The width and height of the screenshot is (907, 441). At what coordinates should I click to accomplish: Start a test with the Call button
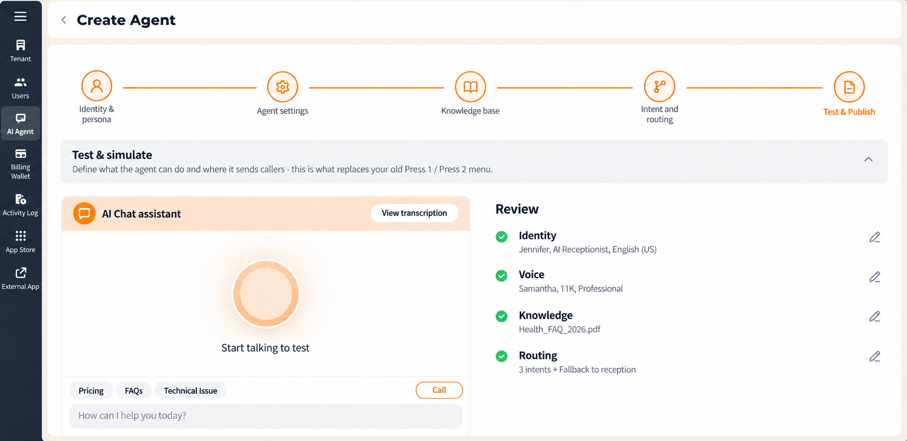click(x=439, y=390)
